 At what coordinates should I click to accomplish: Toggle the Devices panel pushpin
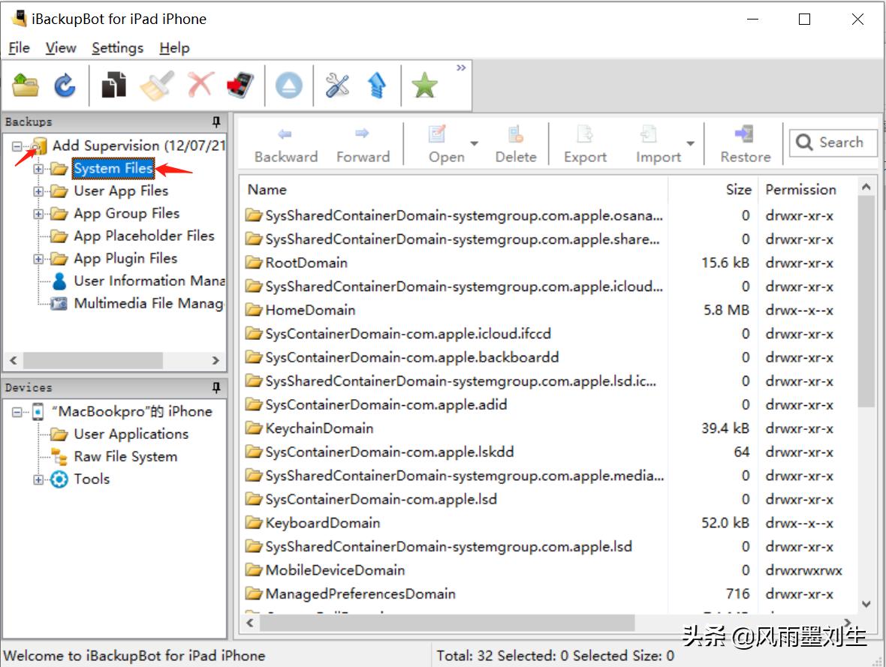point(216,388)
